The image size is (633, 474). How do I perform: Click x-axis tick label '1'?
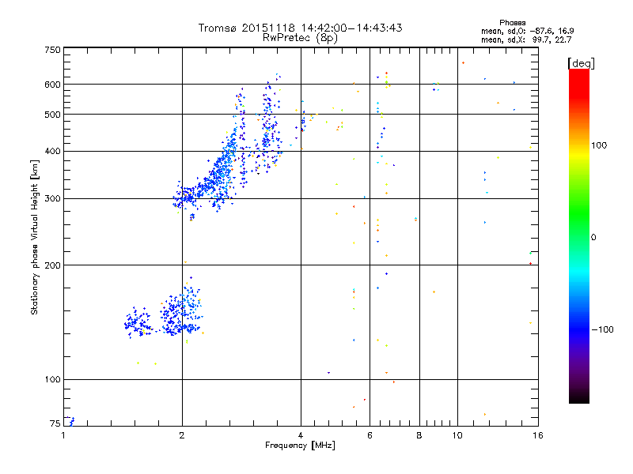(63, 435)
